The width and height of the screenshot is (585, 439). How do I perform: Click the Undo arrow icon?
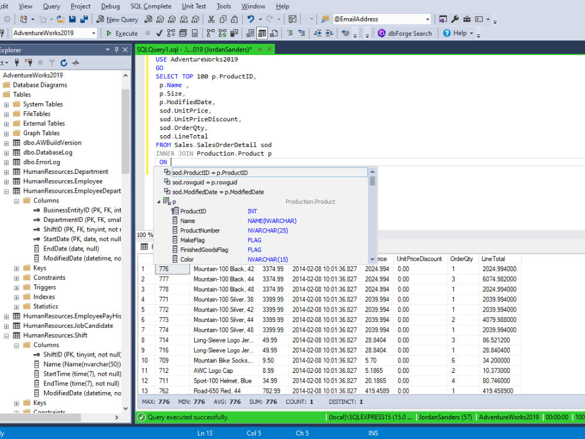tap(251, 19)
